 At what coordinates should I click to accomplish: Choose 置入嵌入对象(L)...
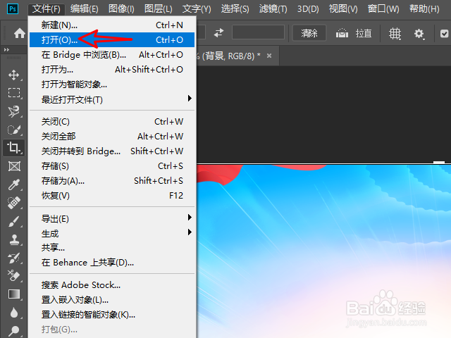[x=112, y=300]
